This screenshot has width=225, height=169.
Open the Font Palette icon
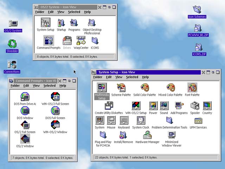pos(192,87)
